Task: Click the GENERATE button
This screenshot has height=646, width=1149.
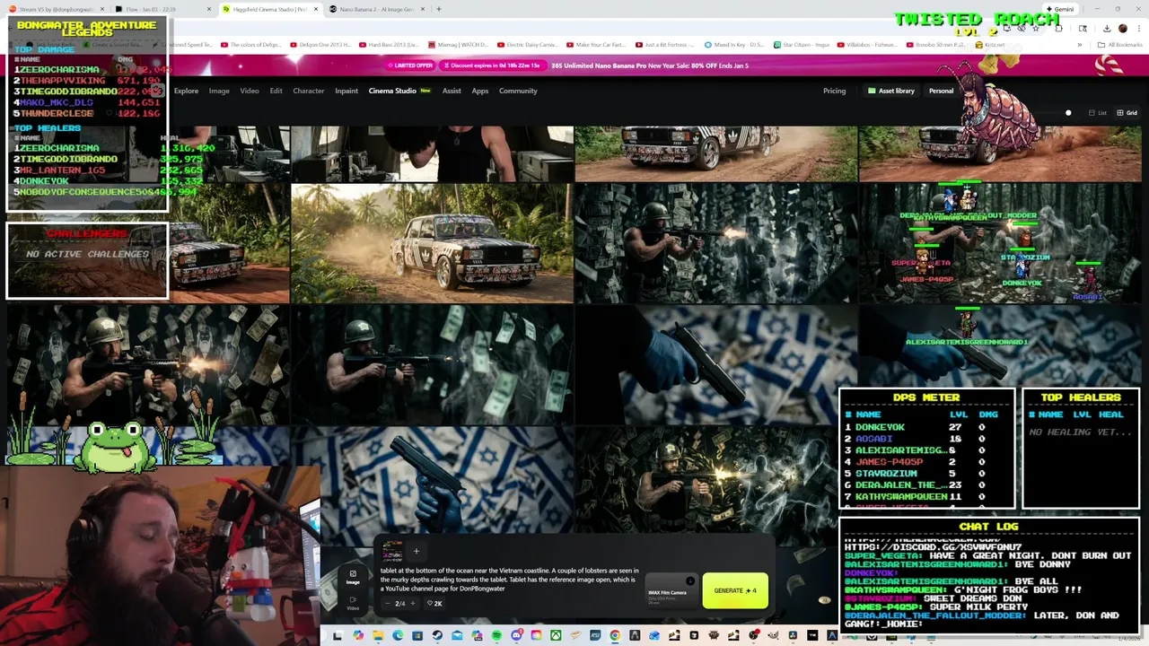Action: (735, 590)
